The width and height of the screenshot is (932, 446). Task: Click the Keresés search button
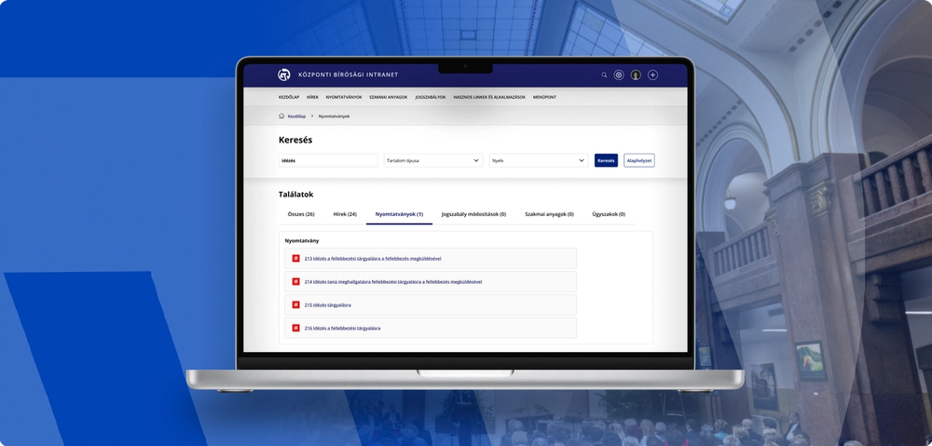(x=607, y=160)
